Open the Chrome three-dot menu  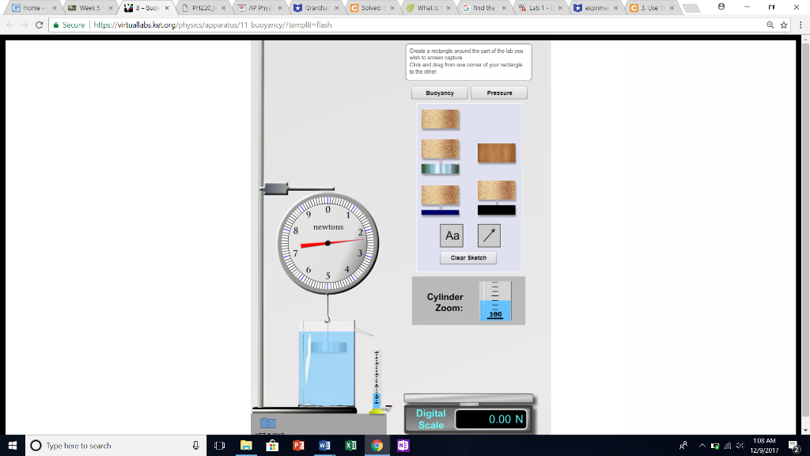coord(801,25)
